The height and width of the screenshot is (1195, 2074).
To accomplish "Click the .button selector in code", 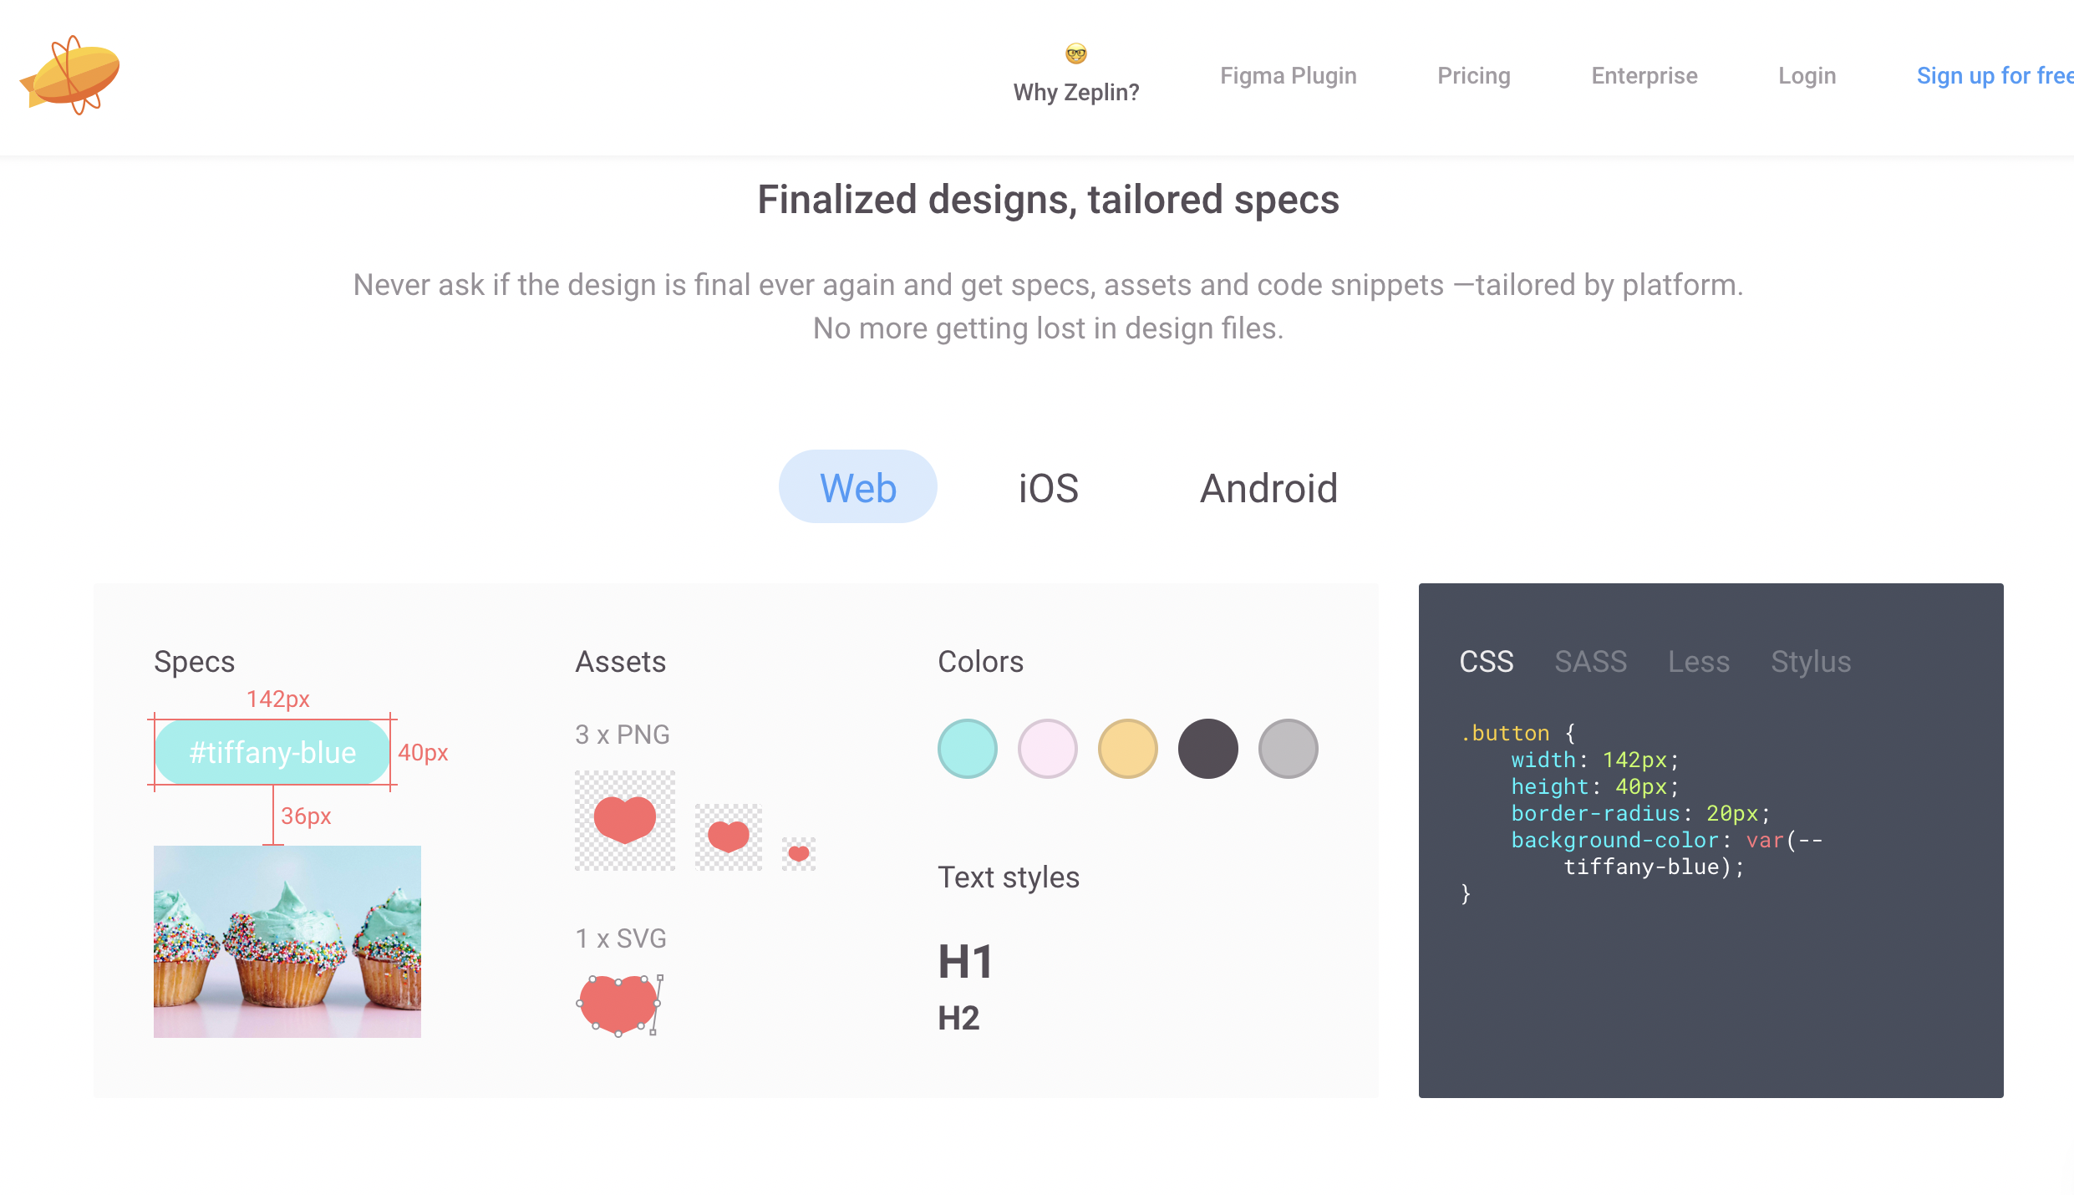I will coord(1505,733).
